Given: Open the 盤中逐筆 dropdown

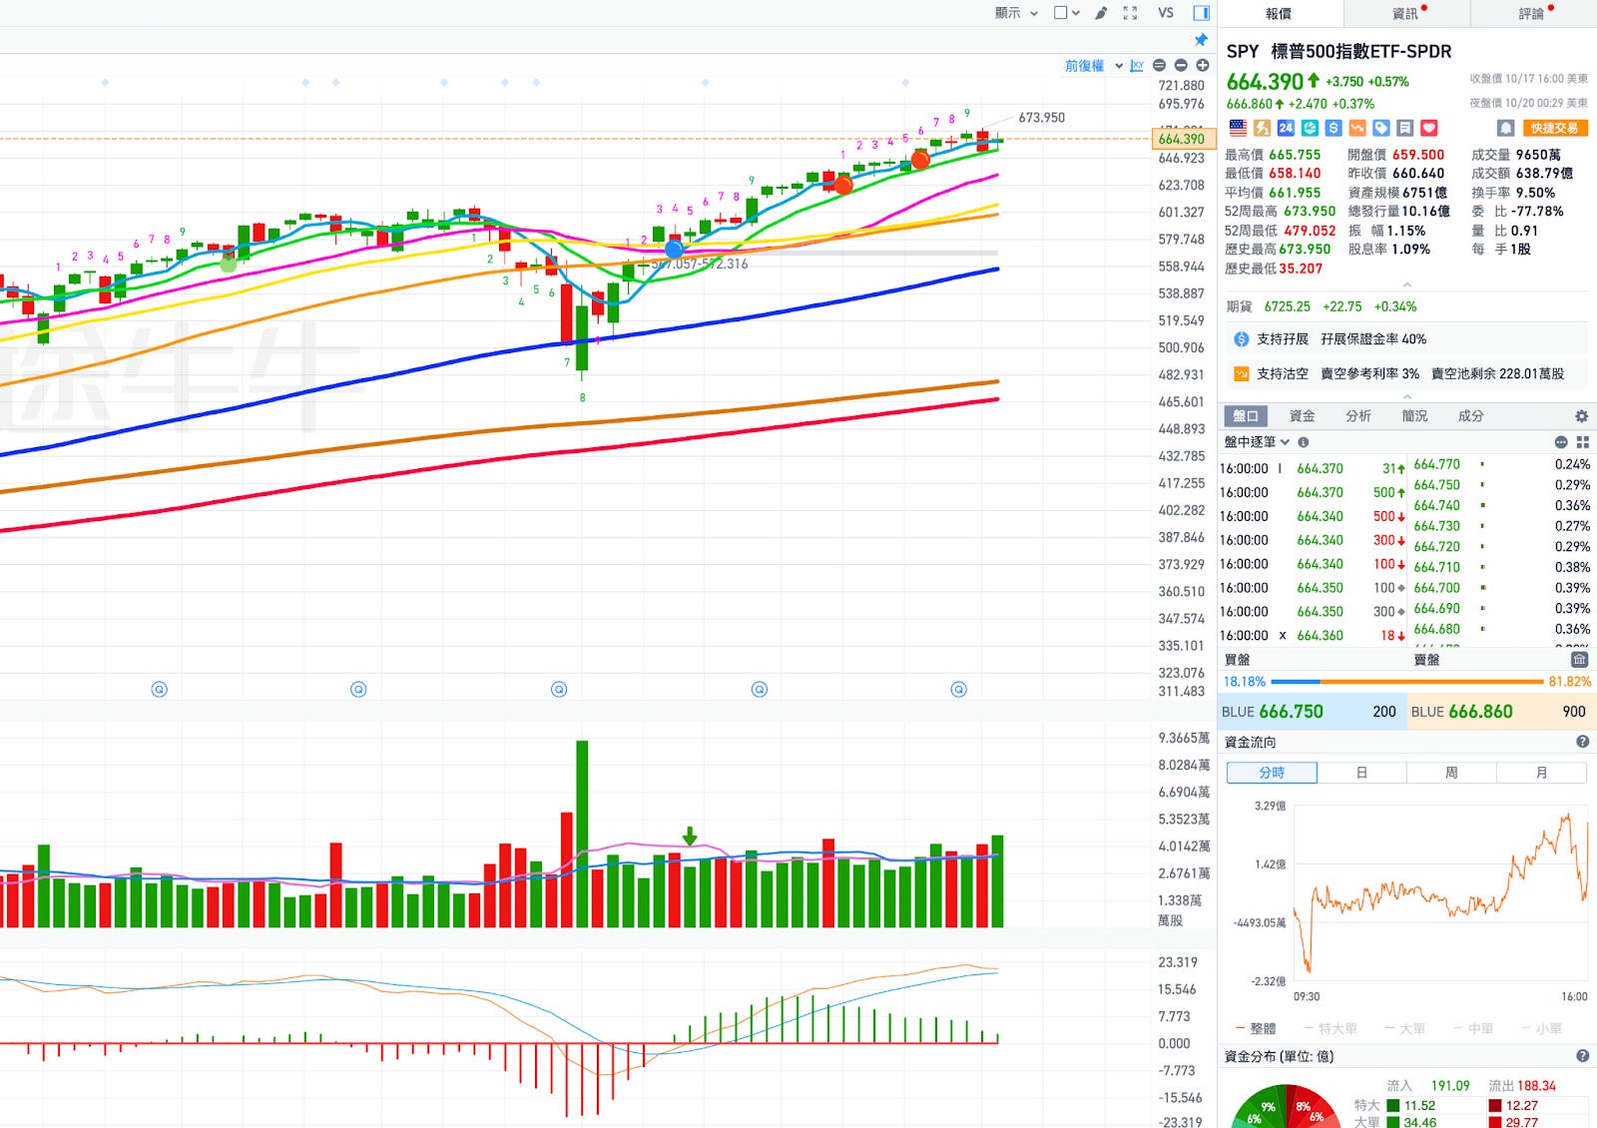Looking at the screenshot, I should 1257,442.
